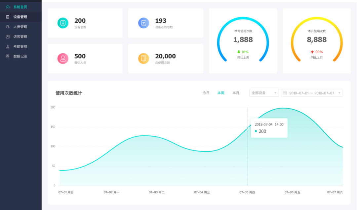Click the arrow at end of date range field
Screen dimensions: 357x210
[339, 93]
